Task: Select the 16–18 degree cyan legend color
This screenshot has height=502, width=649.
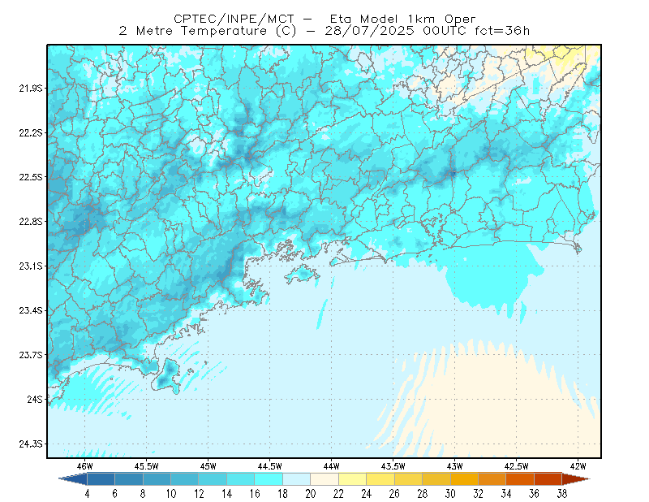Action: point(269,479)
